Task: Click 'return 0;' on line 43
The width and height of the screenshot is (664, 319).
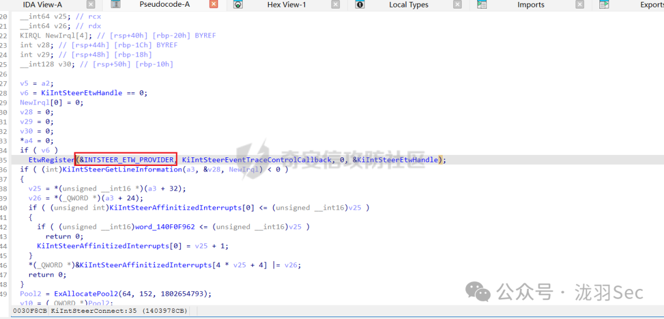Action: (65, 236)
